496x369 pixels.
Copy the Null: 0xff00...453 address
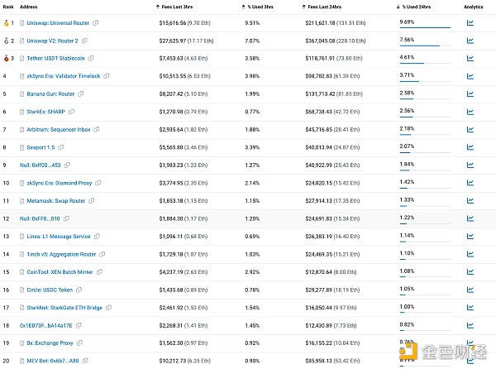pyautogui.click(x=67, y=165)
